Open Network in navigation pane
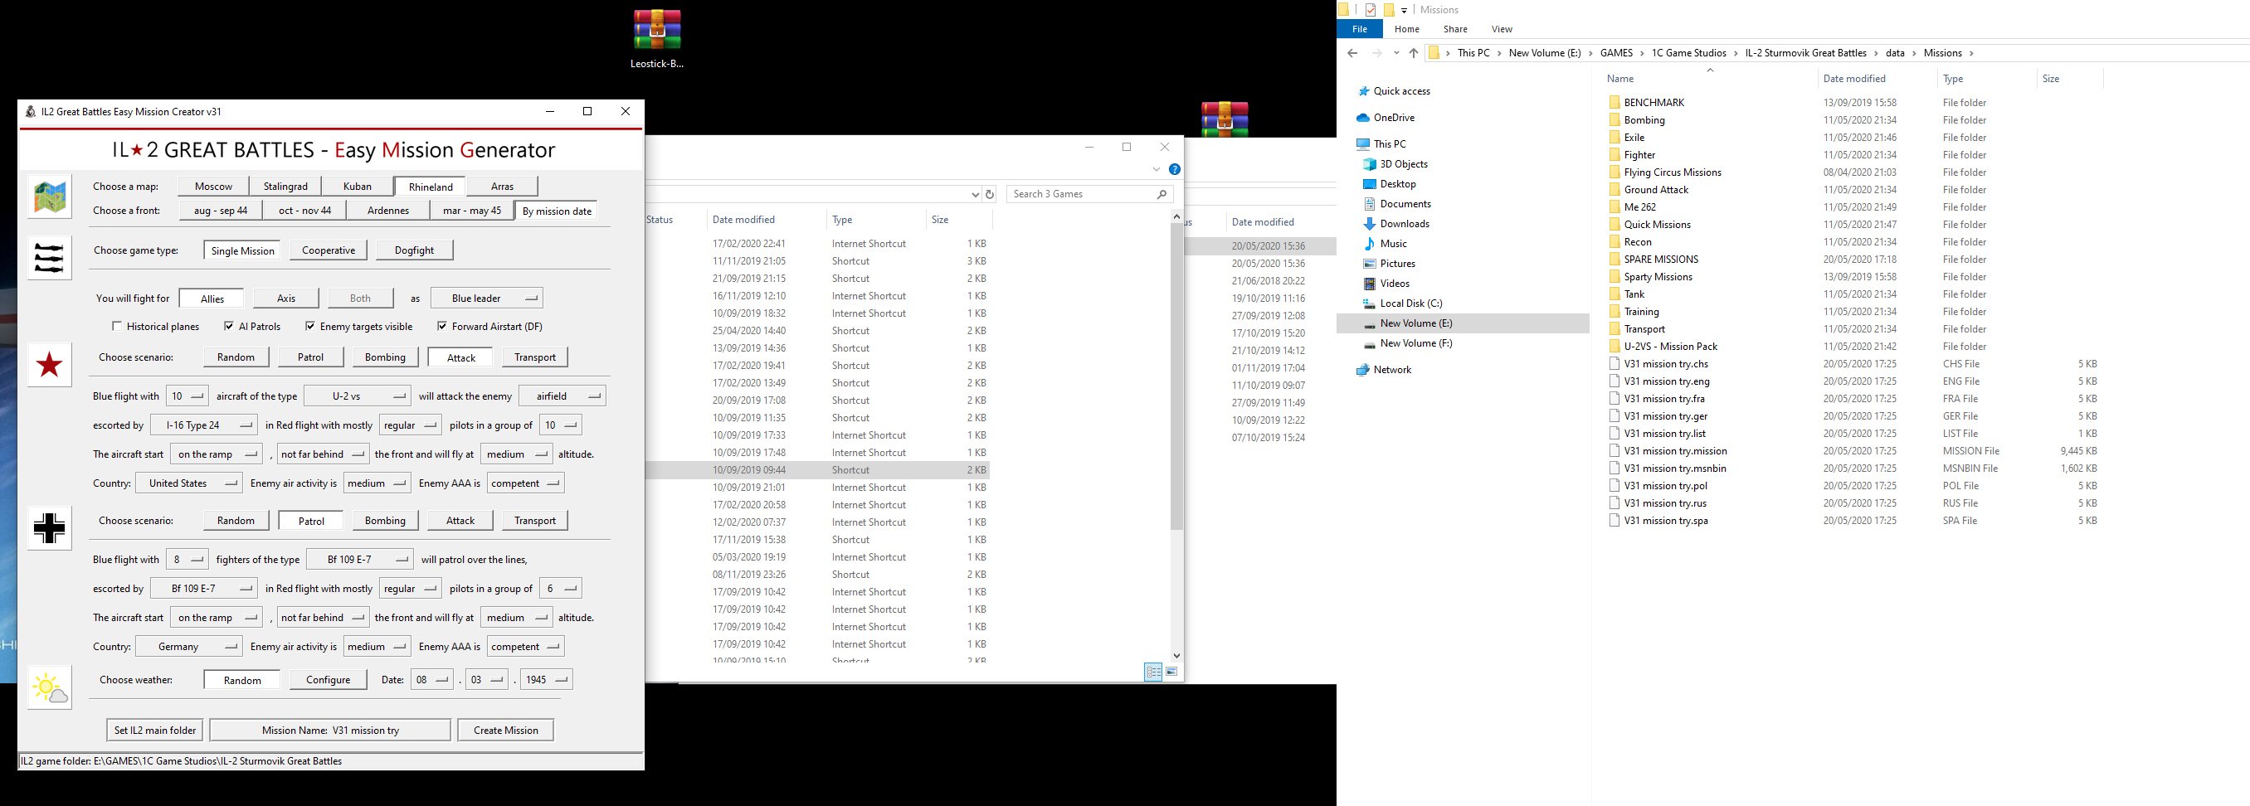 click(x=1391, y=369)
